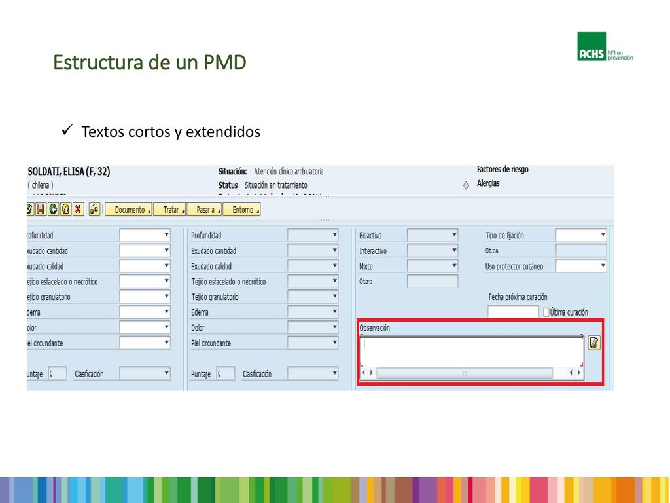
Task: Open the Pasar a menu button
Action: [204, 210]
